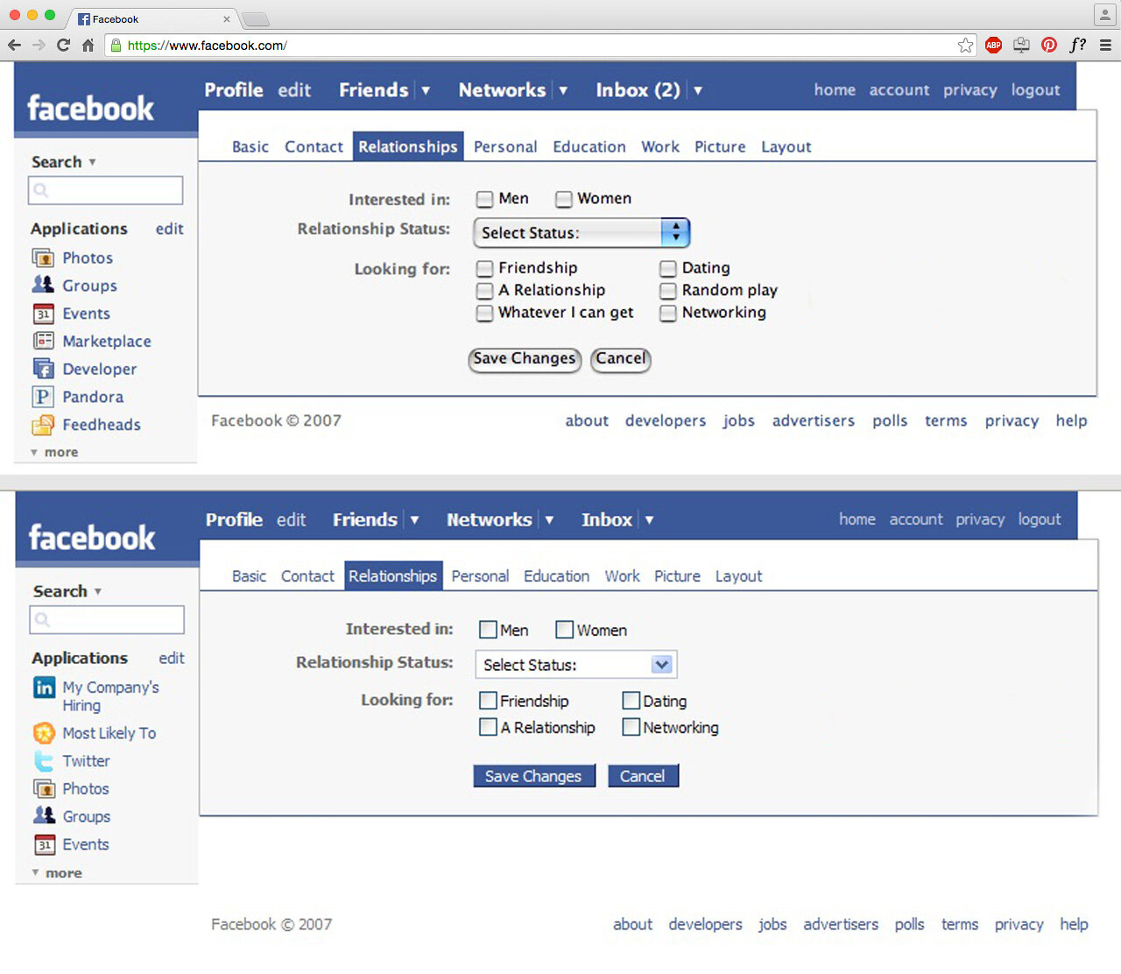This screenshot has width=1121, height=974.
Task: Bookmark the page with the star icon
Action: pyautogui.click(x=965, y=46)
